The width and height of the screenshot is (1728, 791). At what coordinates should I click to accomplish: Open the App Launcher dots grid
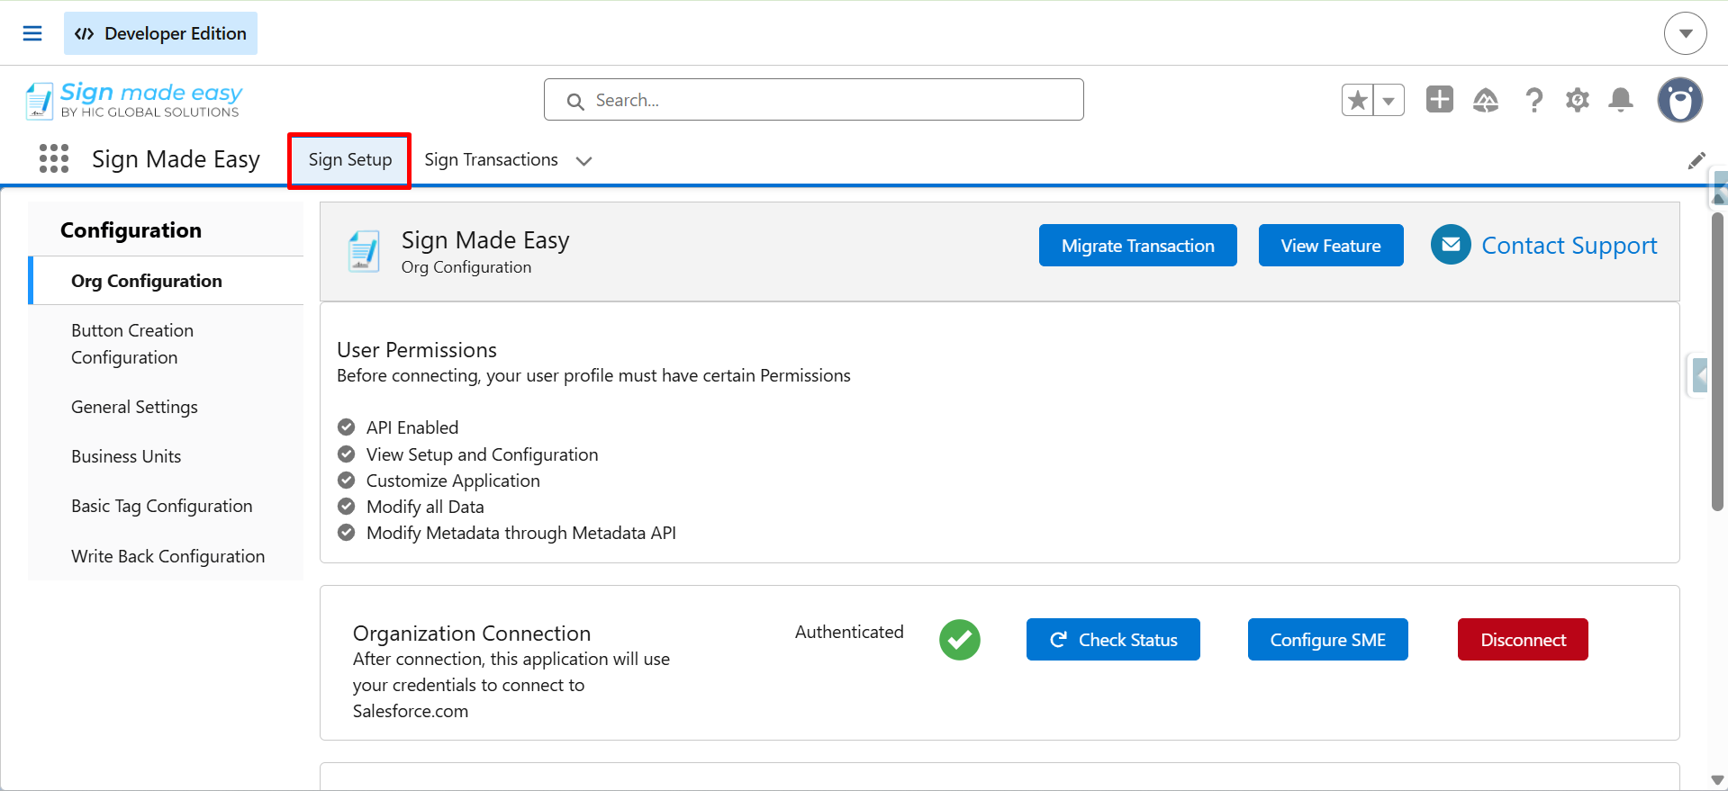(x=54, y=159)
